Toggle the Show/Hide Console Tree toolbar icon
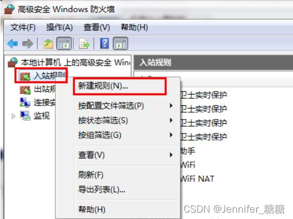293x219 pixels. [x=64, y=44]
